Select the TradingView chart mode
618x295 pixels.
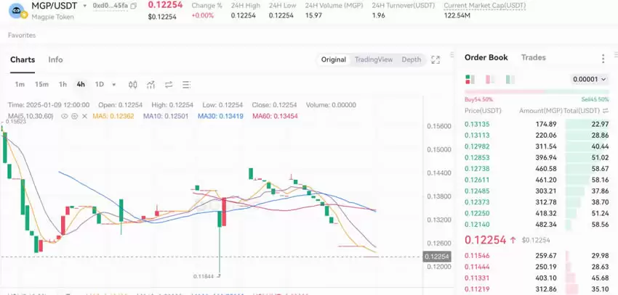pyautogui.click(x=373, y=59)
